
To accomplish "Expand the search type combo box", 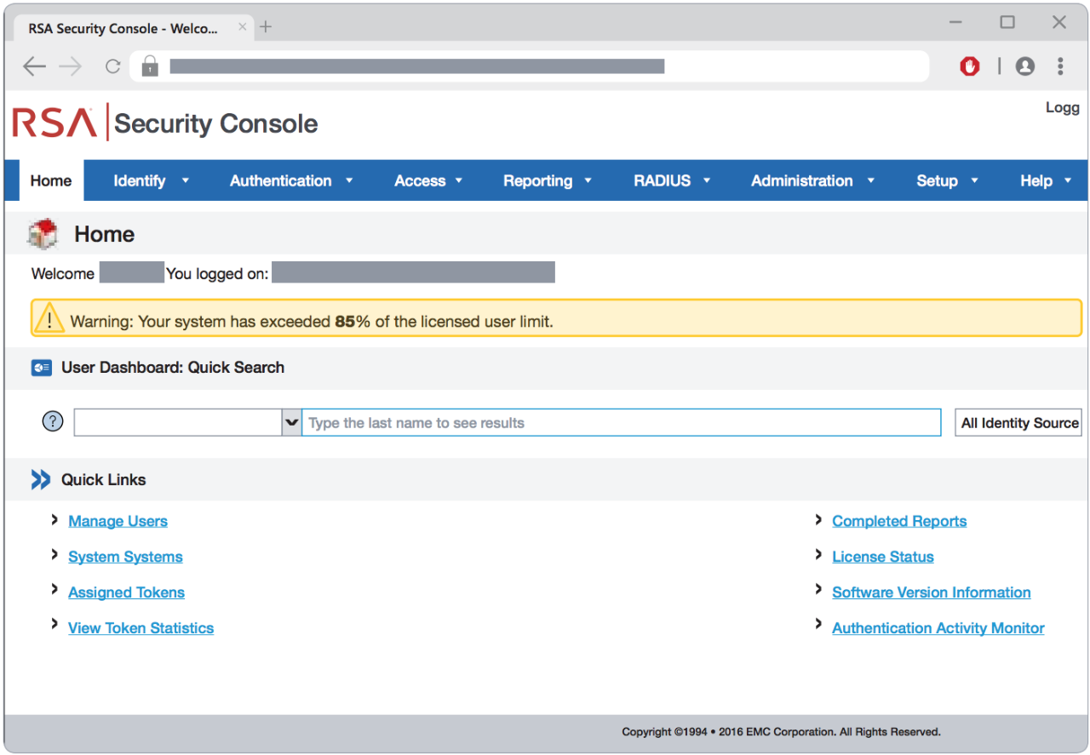I will tap(291, 422).
